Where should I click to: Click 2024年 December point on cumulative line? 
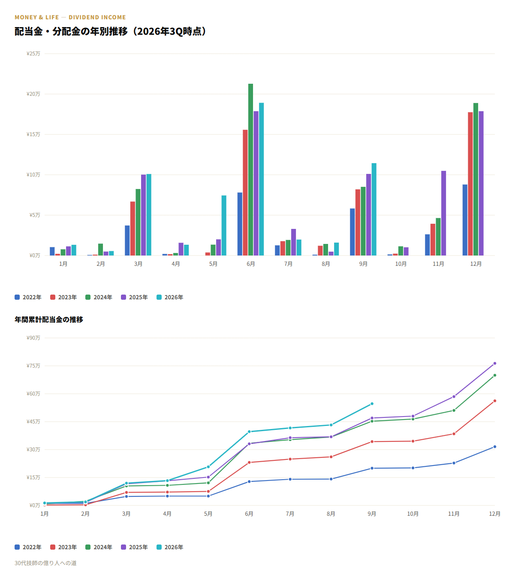point(495,375)
